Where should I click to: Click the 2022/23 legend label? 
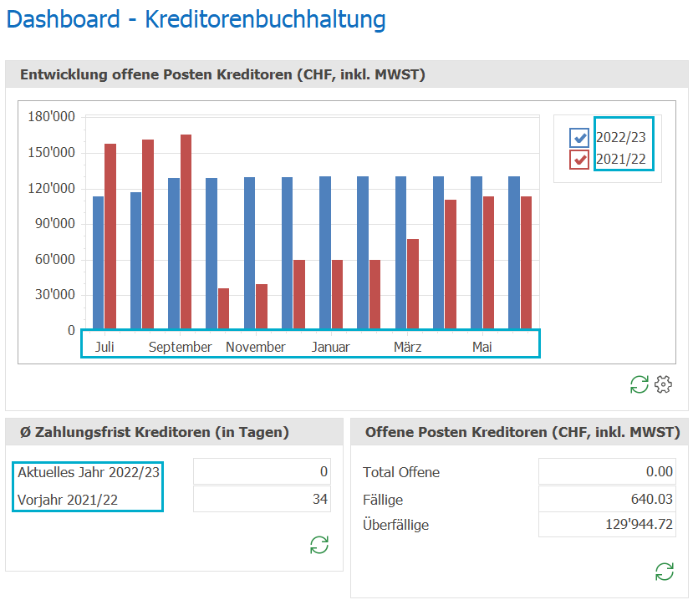pyautogui.click(x=621, y=137)
